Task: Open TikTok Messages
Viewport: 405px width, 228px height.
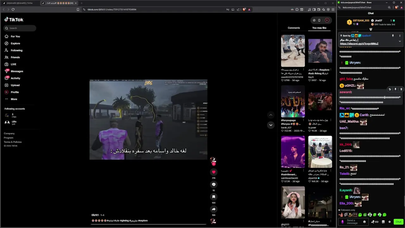Action: (x=14, y=71)
